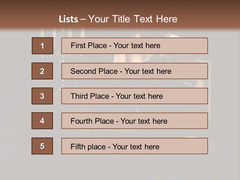The height and width of the screenshot is (180, 240).
Task: Click the number 5 square
Action: pos(42,146)
